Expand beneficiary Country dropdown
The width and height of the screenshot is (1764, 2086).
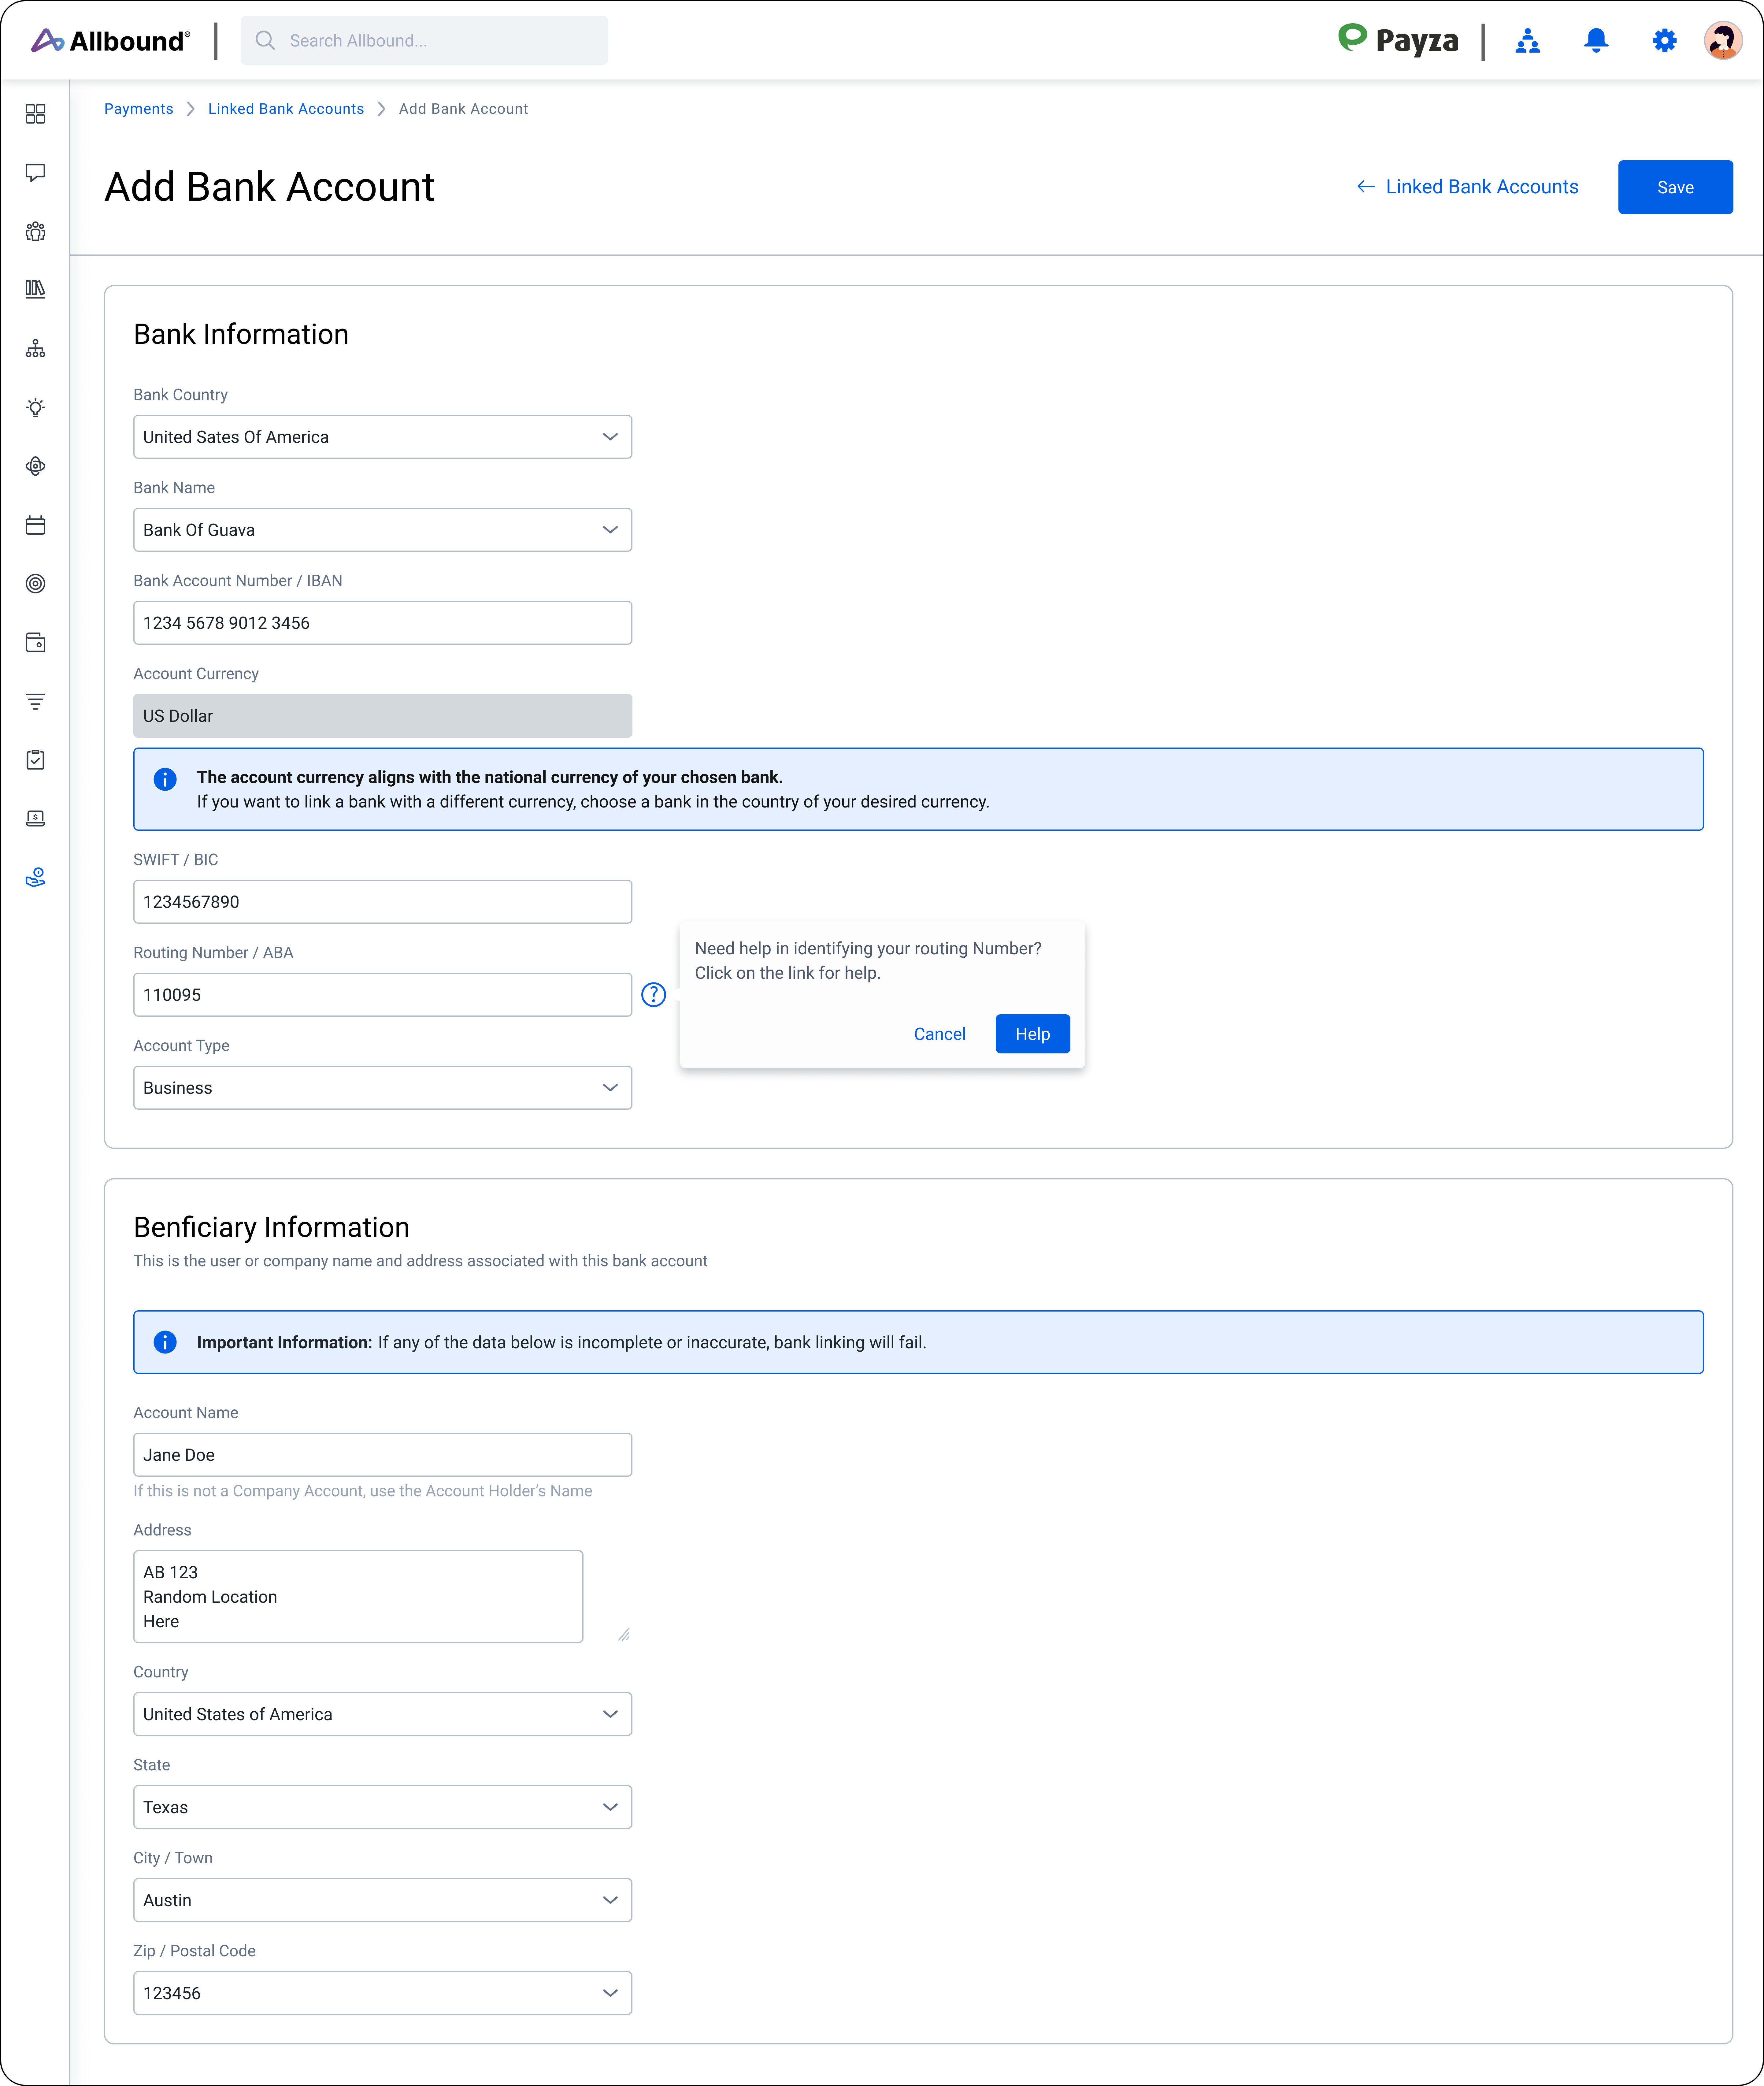pos(382,1714)
